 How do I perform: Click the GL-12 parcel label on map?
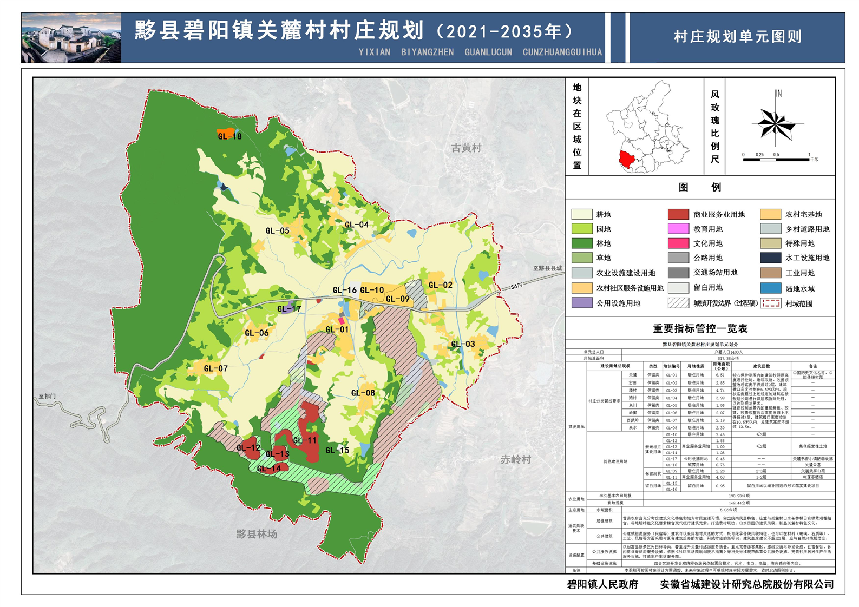[x=248, y=448]
